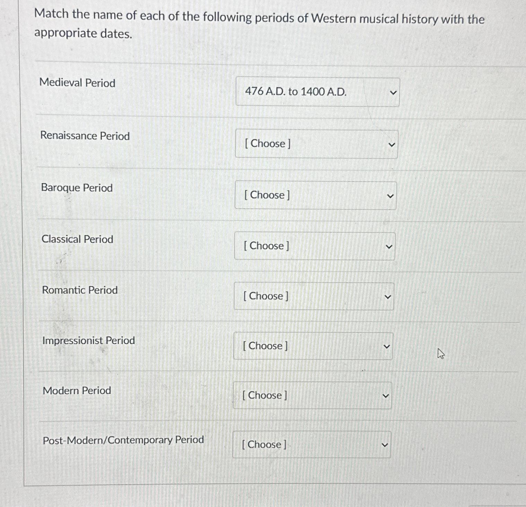
Task: Click the 'Medieval Period' label
Action: (78, 83)
